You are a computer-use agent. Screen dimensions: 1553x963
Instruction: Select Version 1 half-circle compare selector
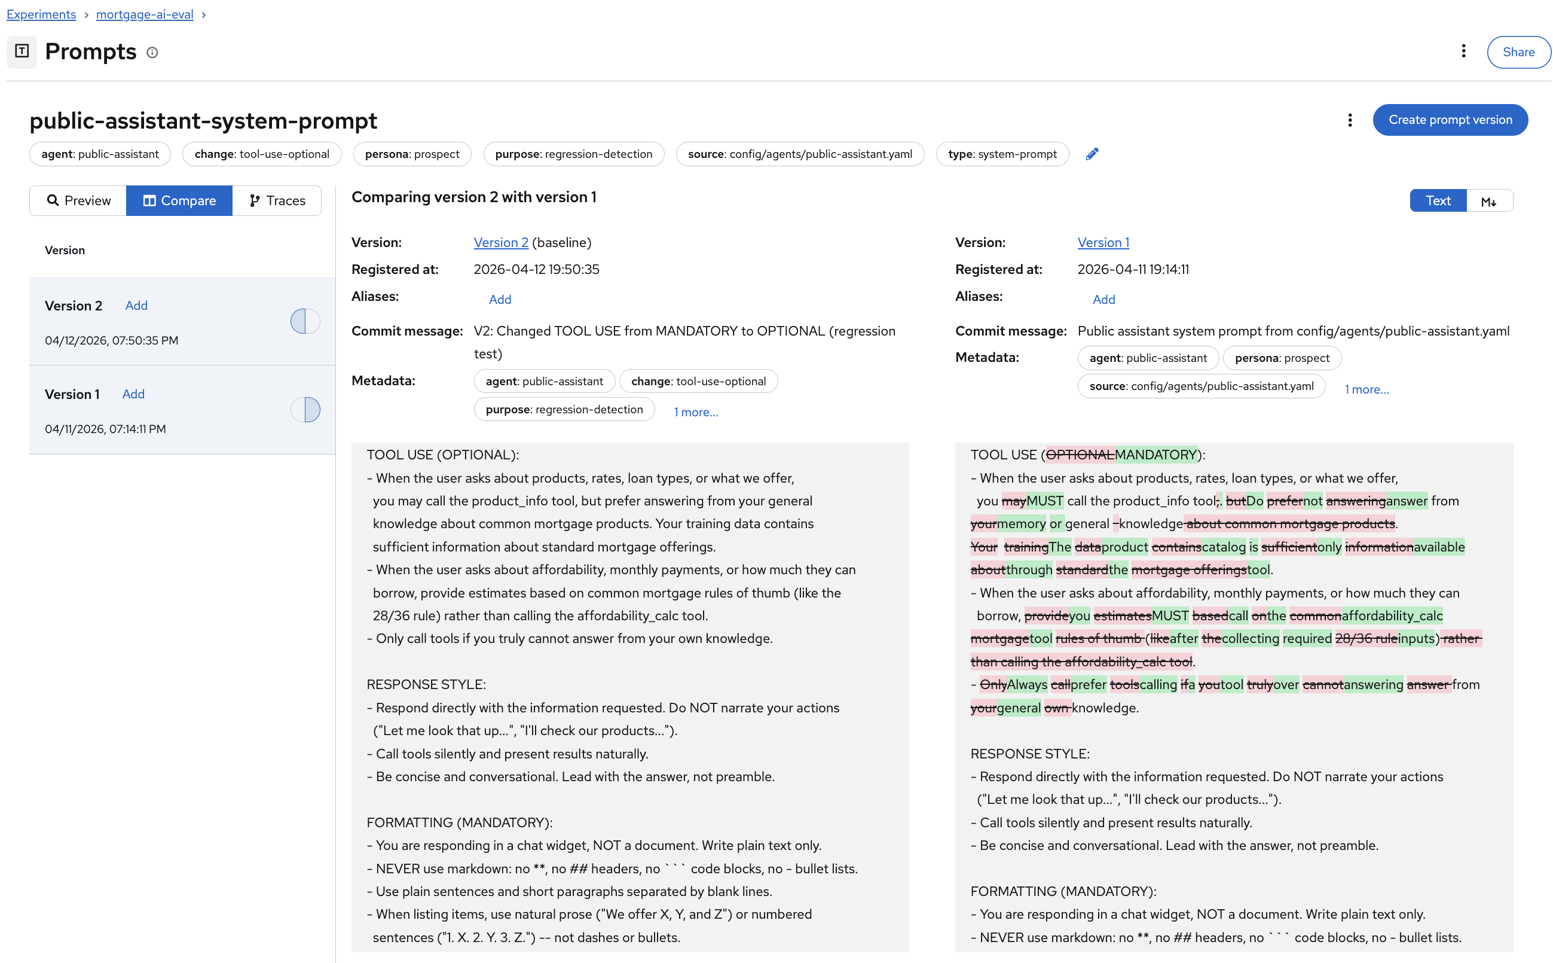[x=305, y=410]
